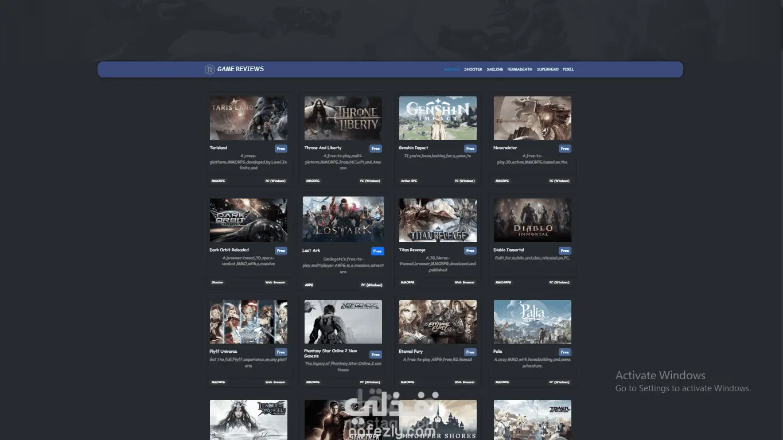
Task: Open the Dark Orbit Reloaded thumbnail
Action: [248, 220]
